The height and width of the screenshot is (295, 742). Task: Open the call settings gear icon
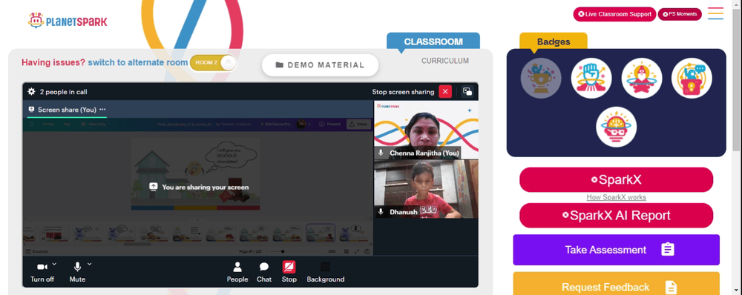tap(31, 92)
